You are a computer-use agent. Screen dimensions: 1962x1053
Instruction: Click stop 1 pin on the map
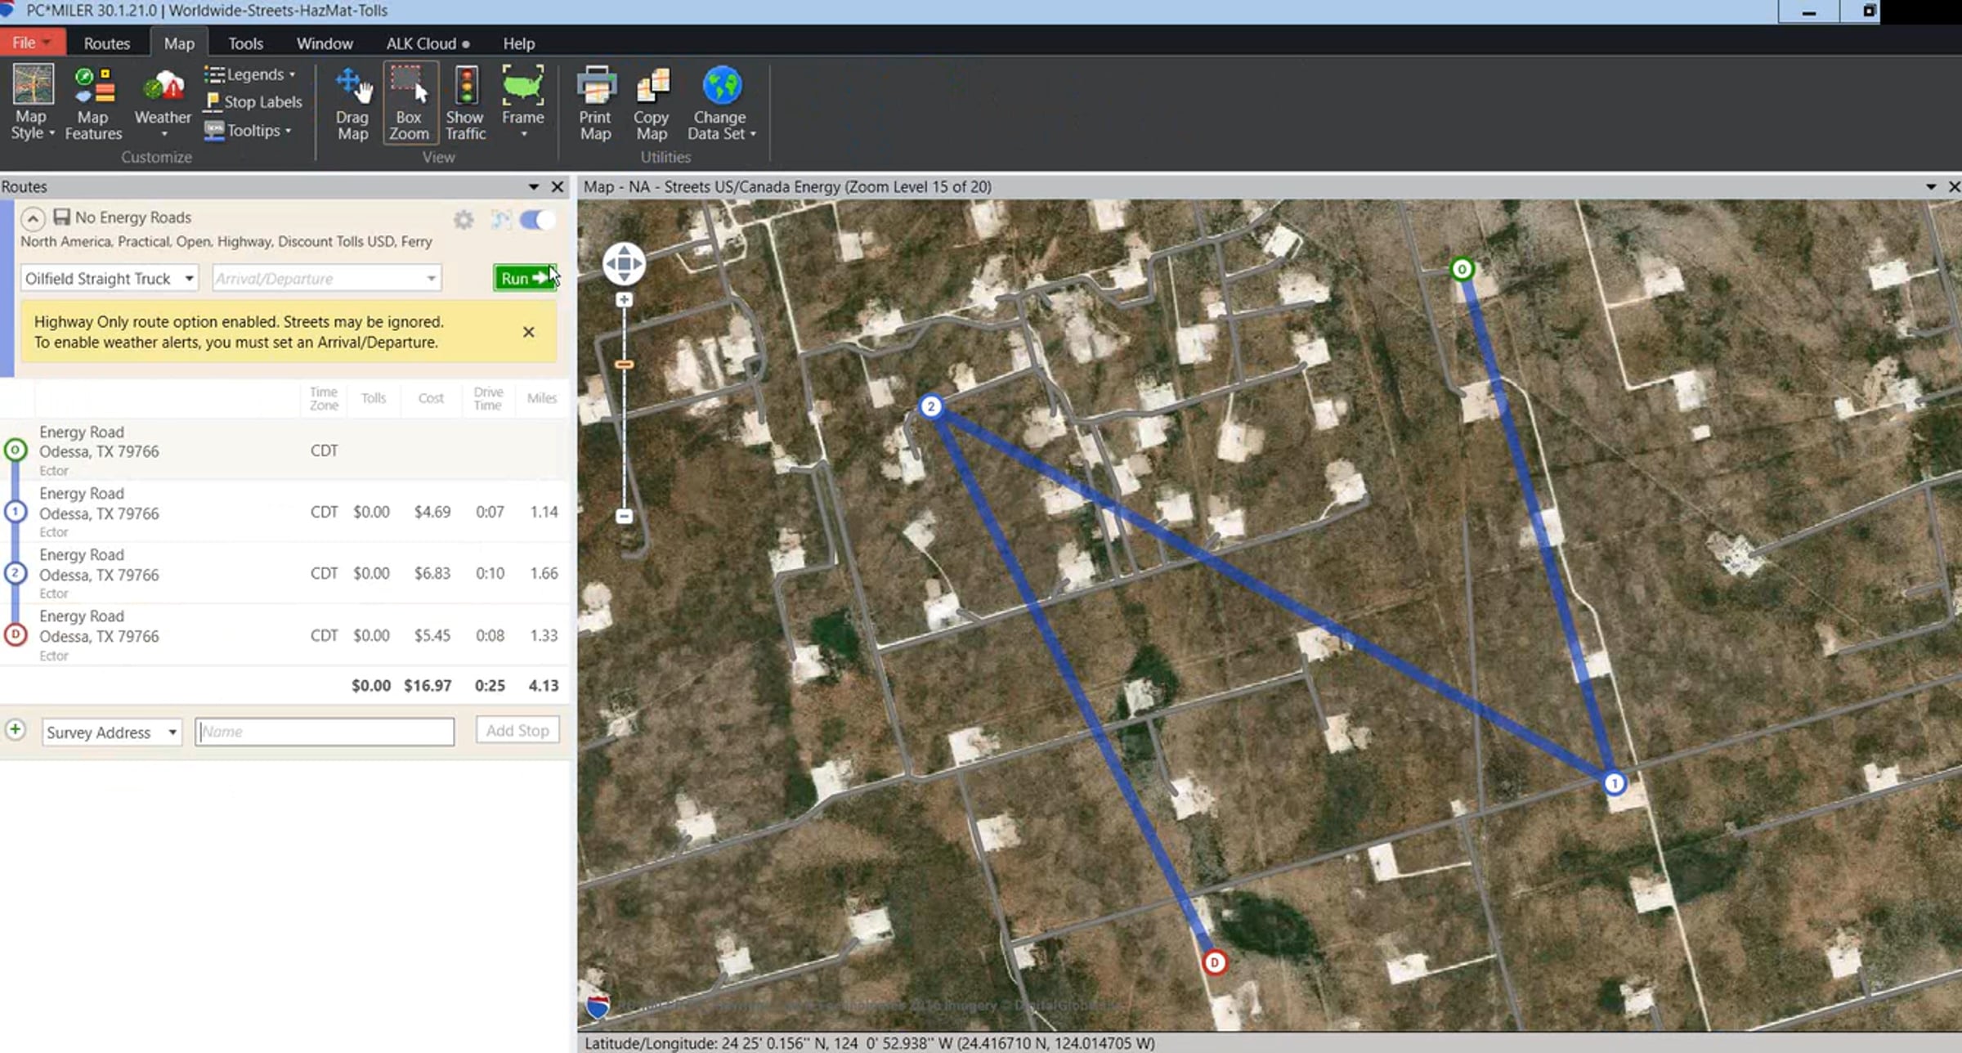tap(1615, 783)
